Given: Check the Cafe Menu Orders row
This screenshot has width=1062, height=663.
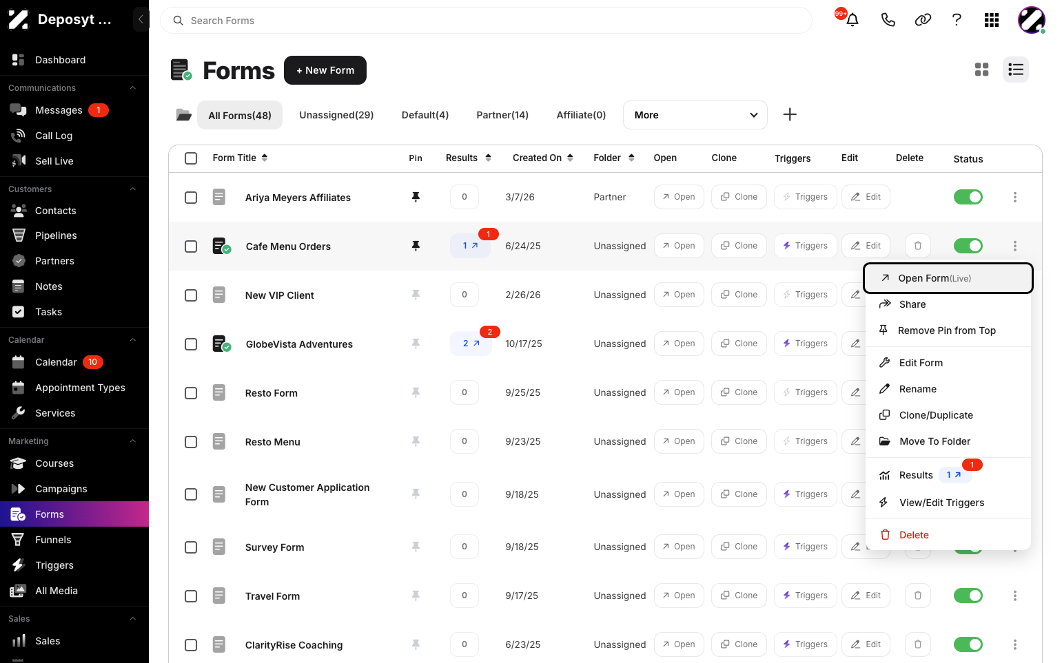Looking at the screenshot, I should pyautogui.click(x=191, y=246).
